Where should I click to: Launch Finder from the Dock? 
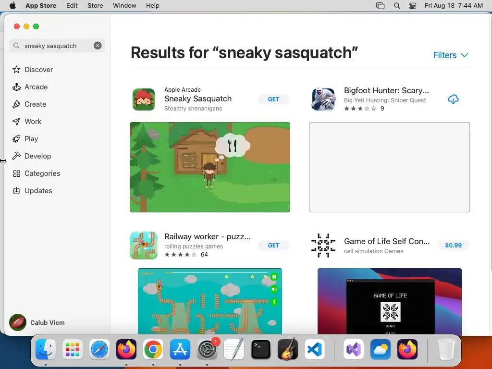(x=46, y=350)
